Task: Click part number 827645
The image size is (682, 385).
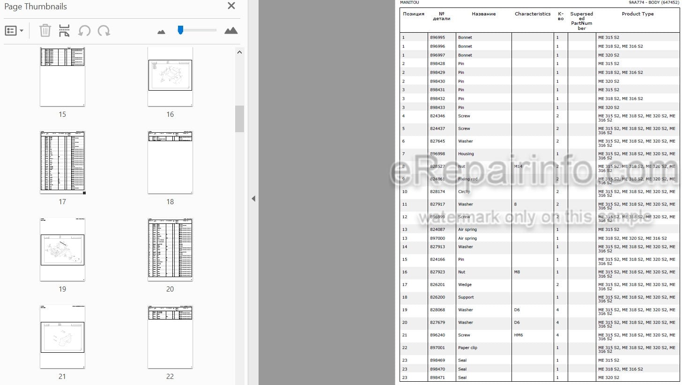Action: coord(437,141)
